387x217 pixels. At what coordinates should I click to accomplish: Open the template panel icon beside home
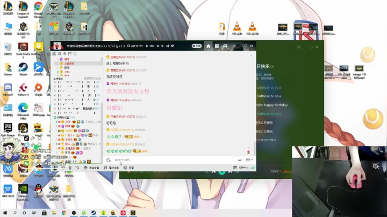217,46
